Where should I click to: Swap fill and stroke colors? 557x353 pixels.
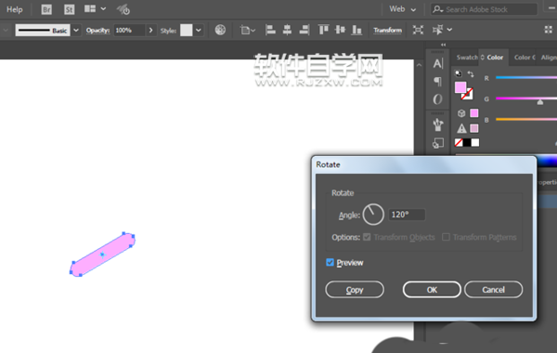coord(471,74)
